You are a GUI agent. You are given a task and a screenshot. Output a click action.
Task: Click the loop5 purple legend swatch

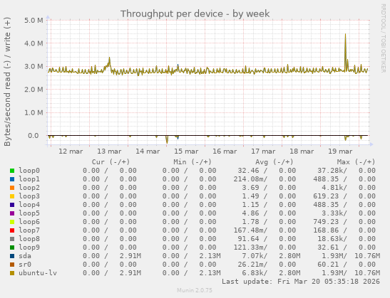pos(12,213)
